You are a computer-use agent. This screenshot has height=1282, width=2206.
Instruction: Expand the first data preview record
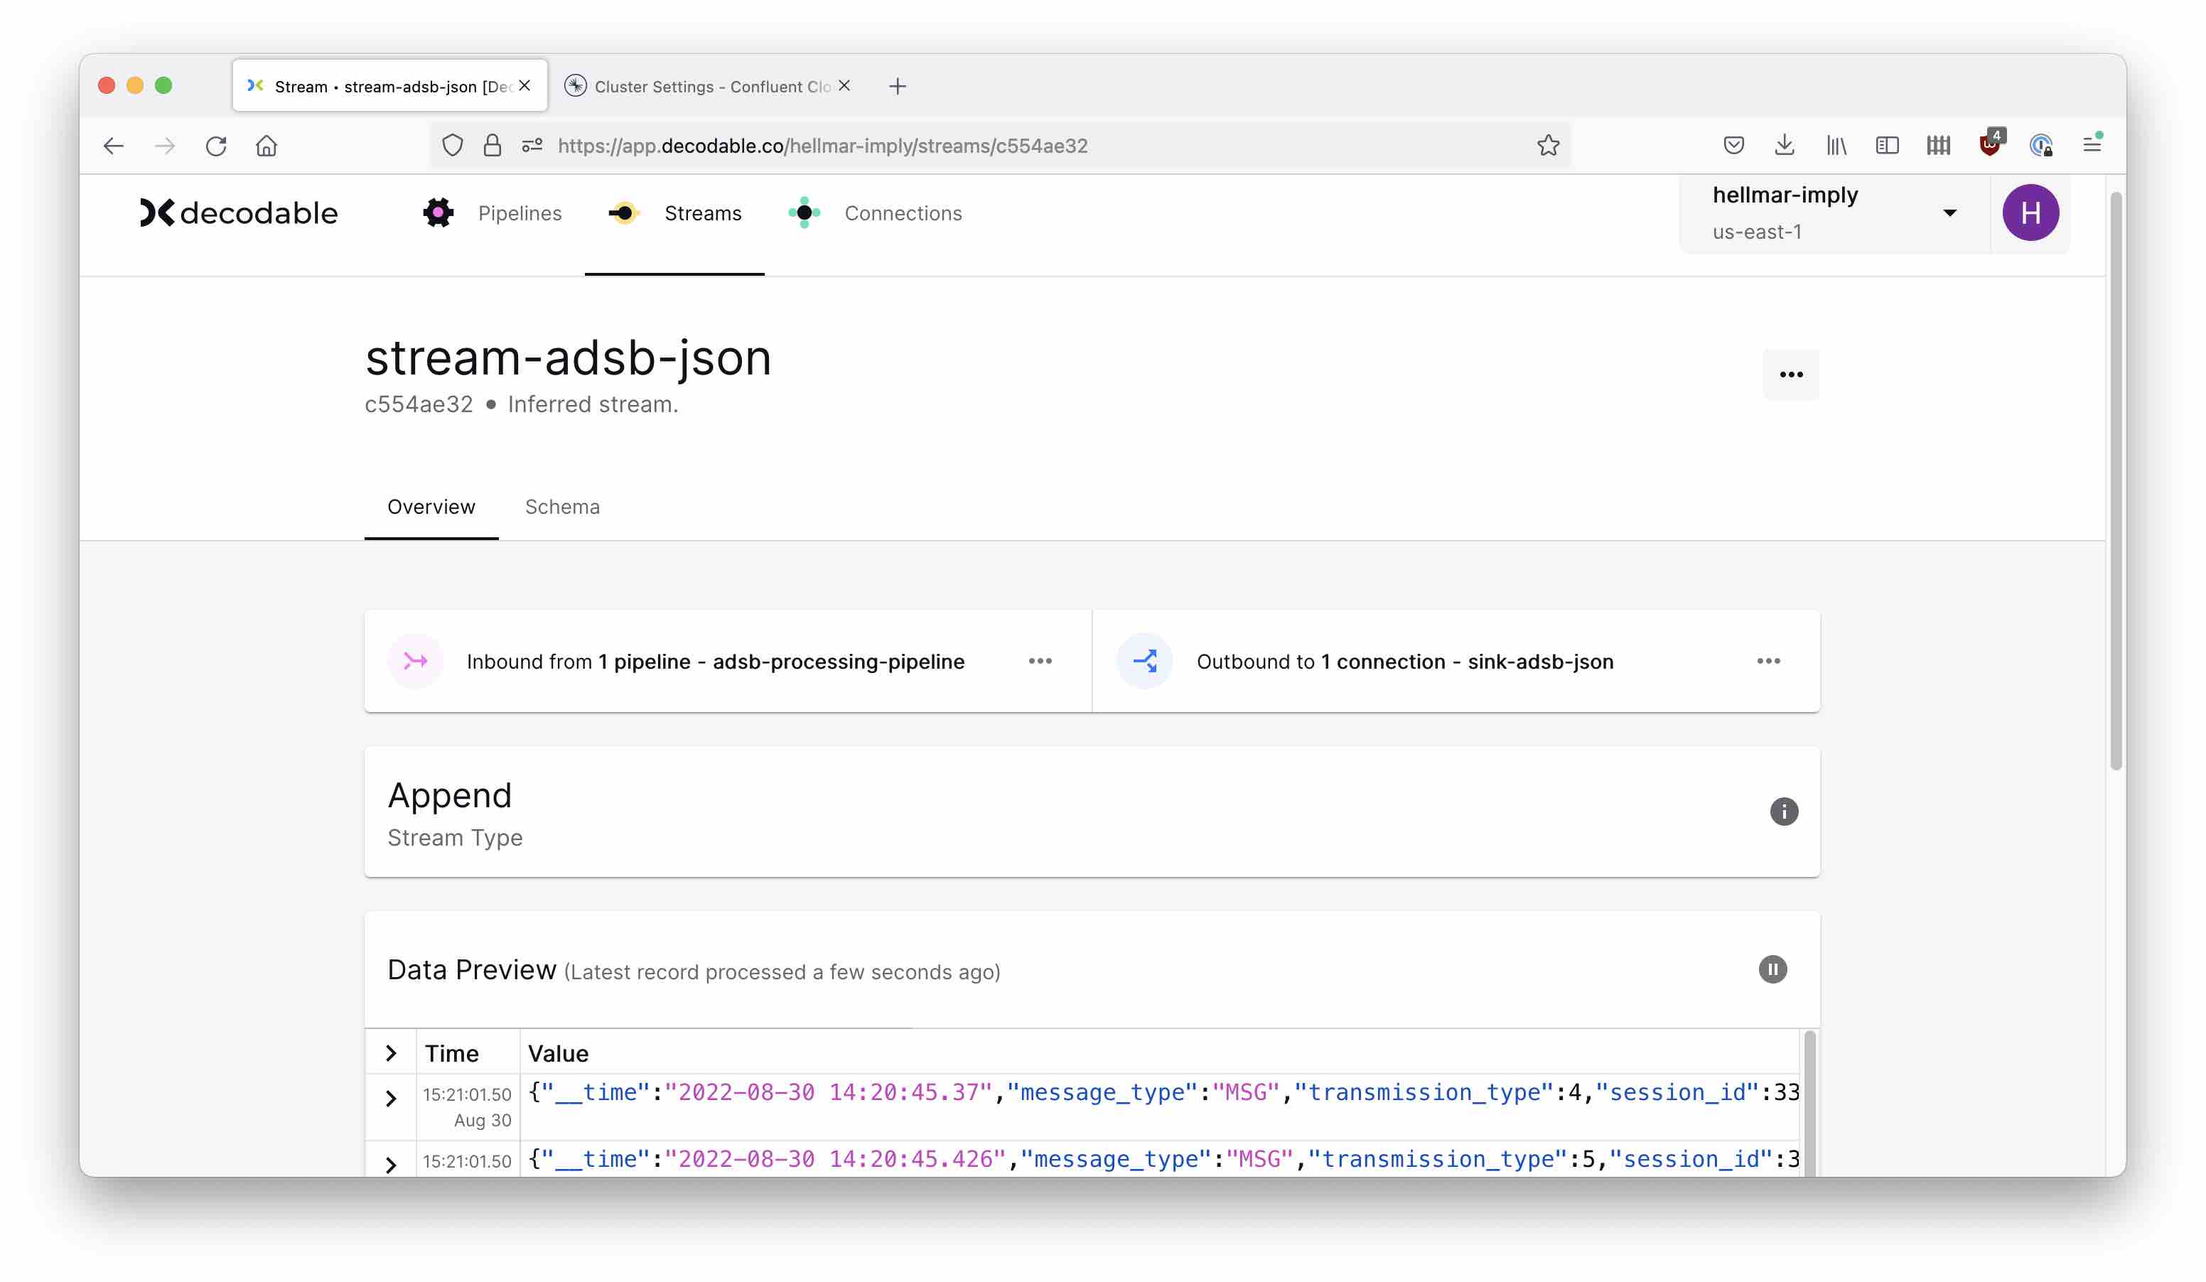pyautogui.click(x=392, y=1098)
